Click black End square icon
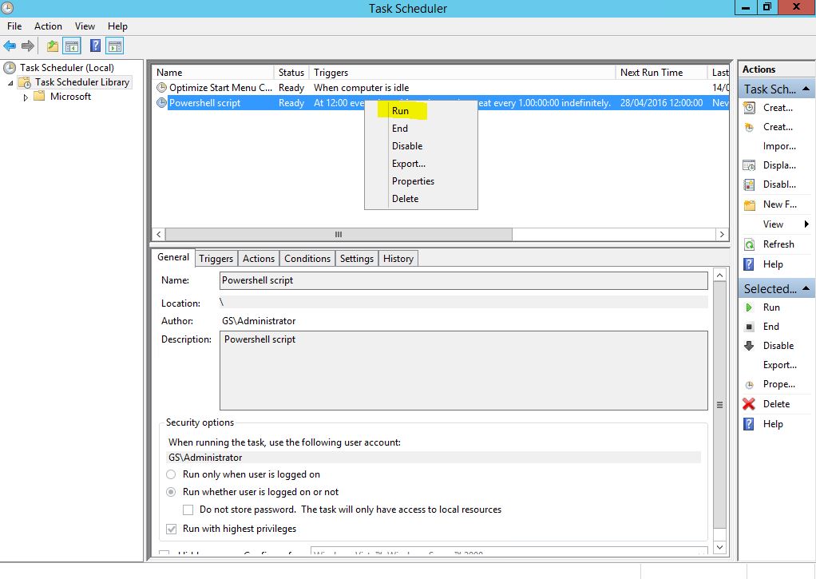The width and height of the screenshot is (816, 579). pyautogui.click(x=750, y=327)
